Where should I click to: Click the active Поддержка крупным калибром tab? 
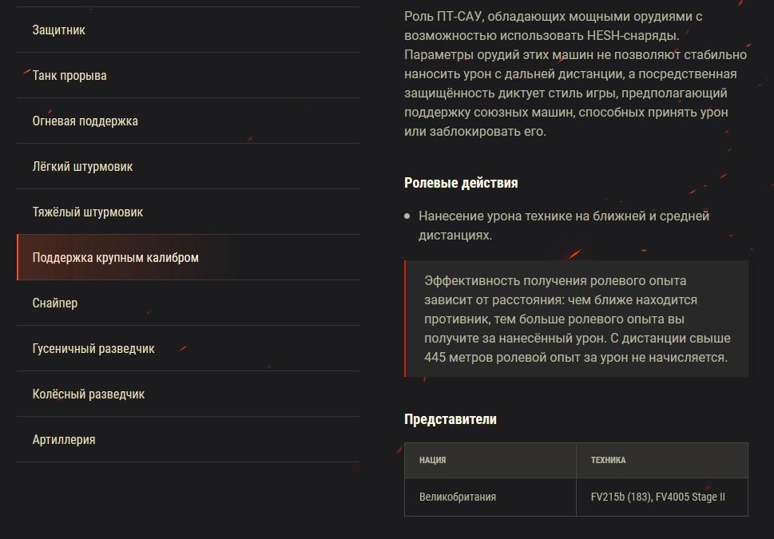[x=115, y=258]
